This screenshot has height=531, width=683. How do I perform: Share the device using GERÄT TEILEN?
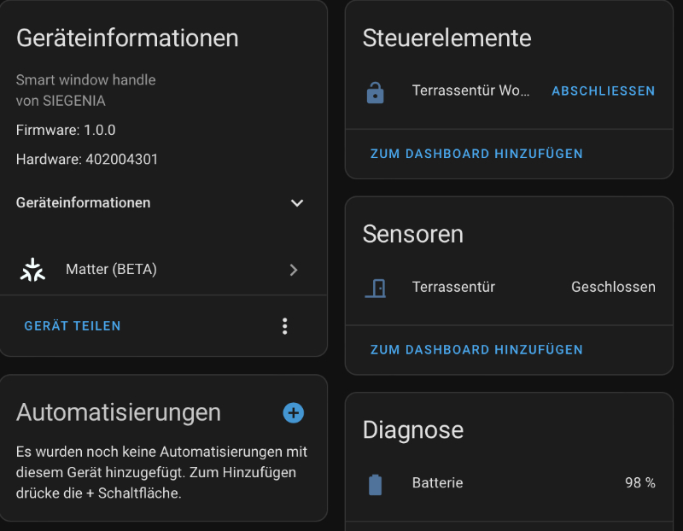[x=72, y=325]
